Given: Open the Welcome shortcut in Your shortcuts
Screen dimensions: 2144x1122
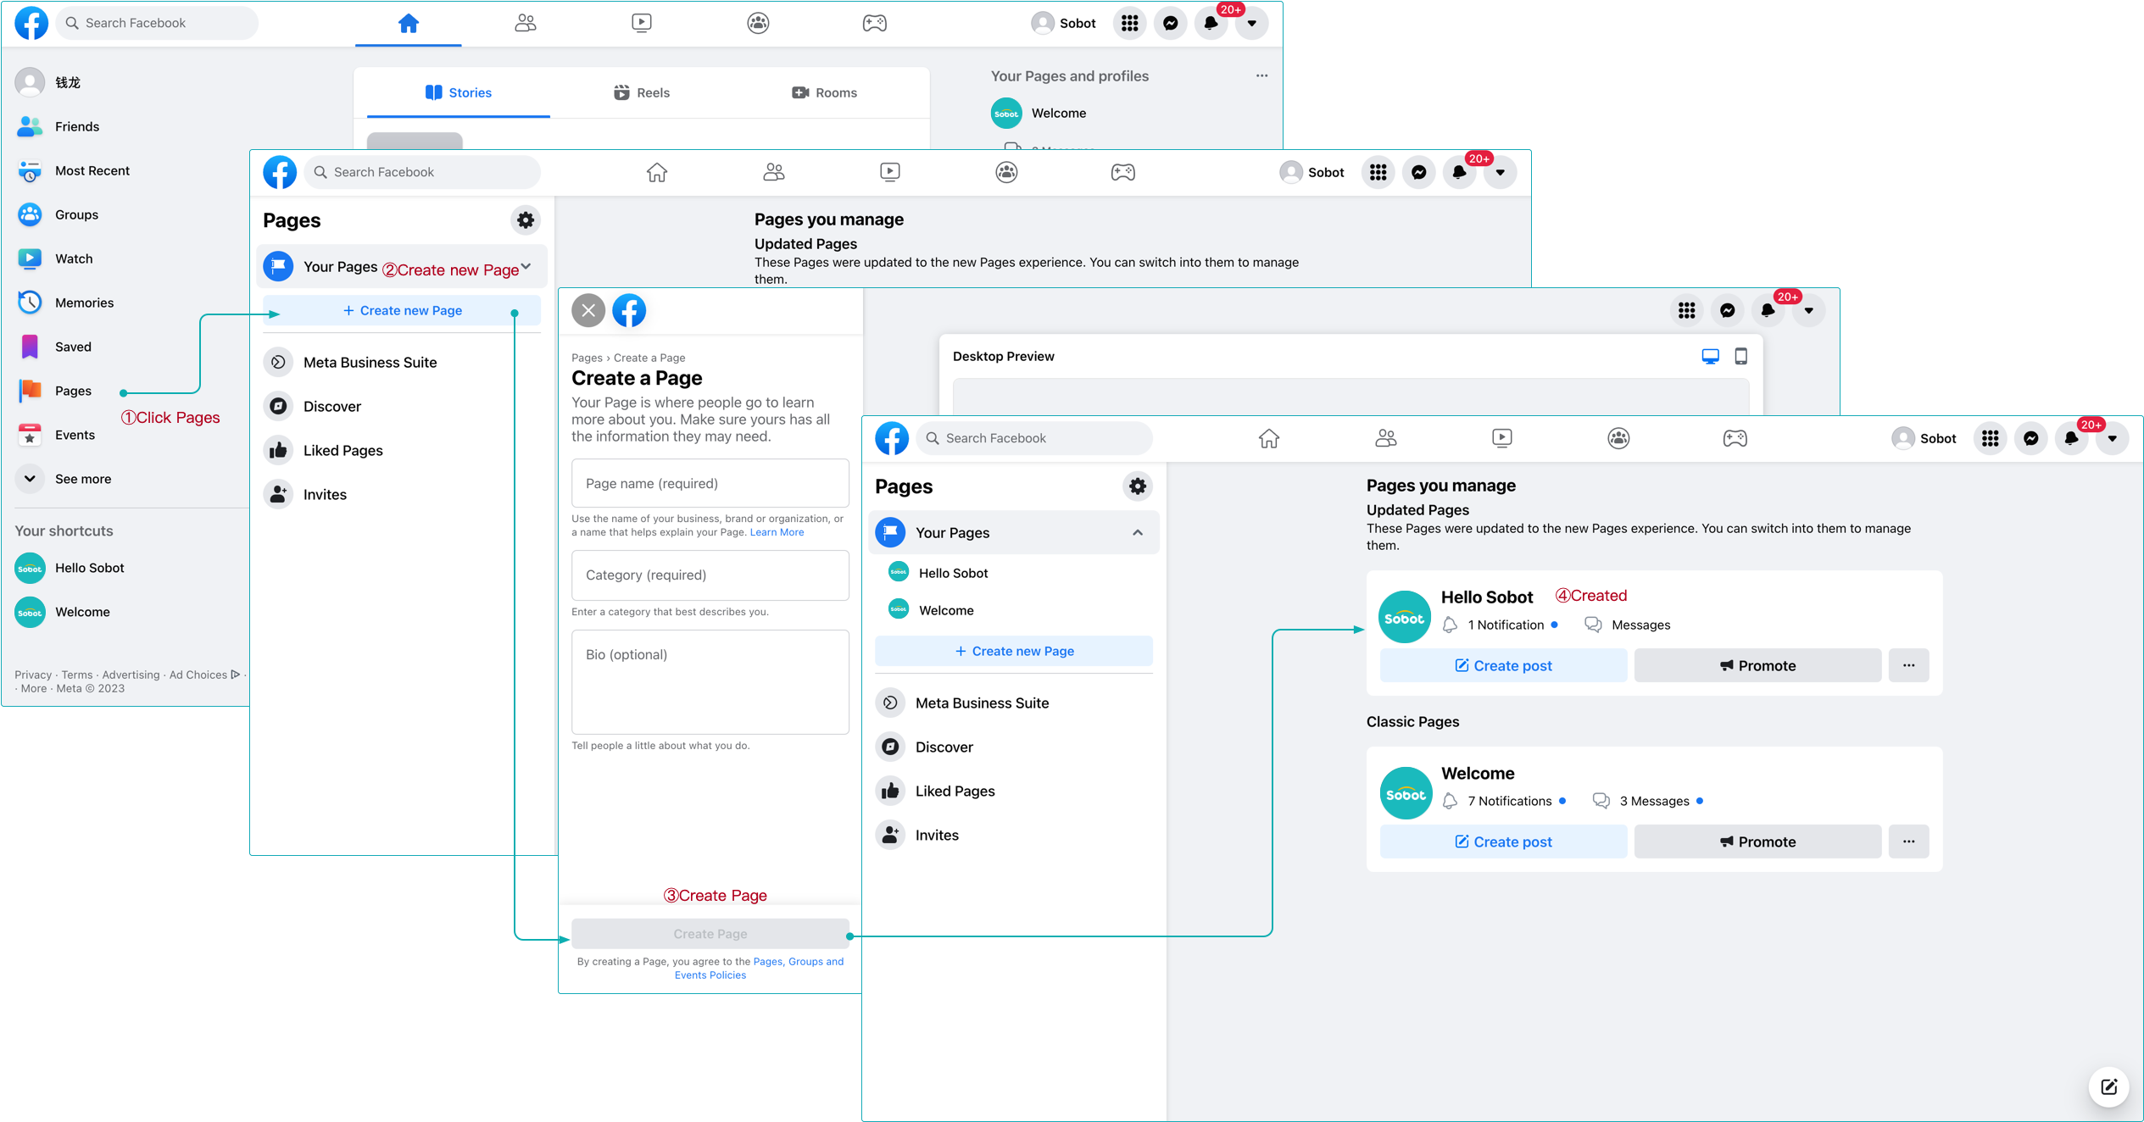Looking at the screenshot, I should (x=82, y=612).
